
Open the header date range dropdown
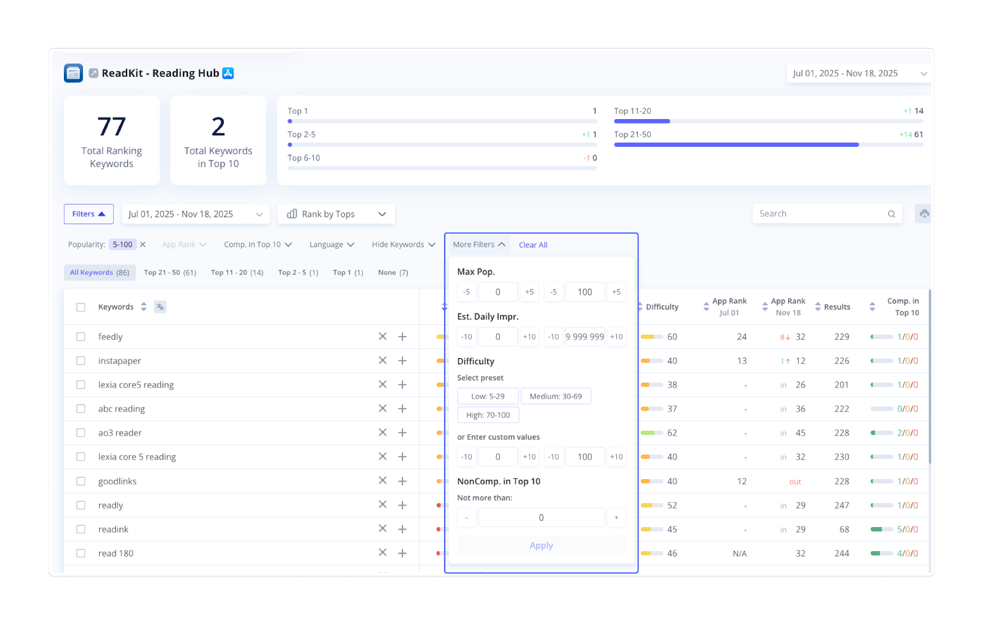(x=860, y=73)
